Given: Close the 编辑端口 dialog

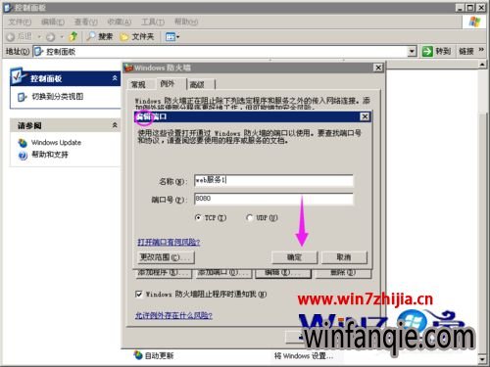Looking at the screenshot, I should click(365, 116).
